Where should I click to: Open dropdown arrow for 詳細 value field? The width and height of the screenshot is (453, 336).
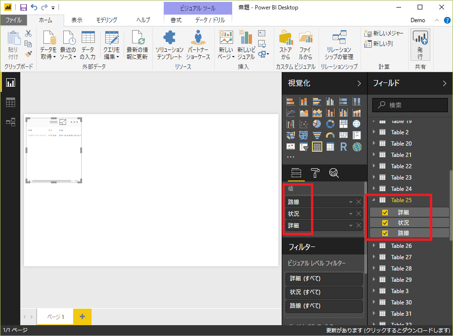point(351,226)
